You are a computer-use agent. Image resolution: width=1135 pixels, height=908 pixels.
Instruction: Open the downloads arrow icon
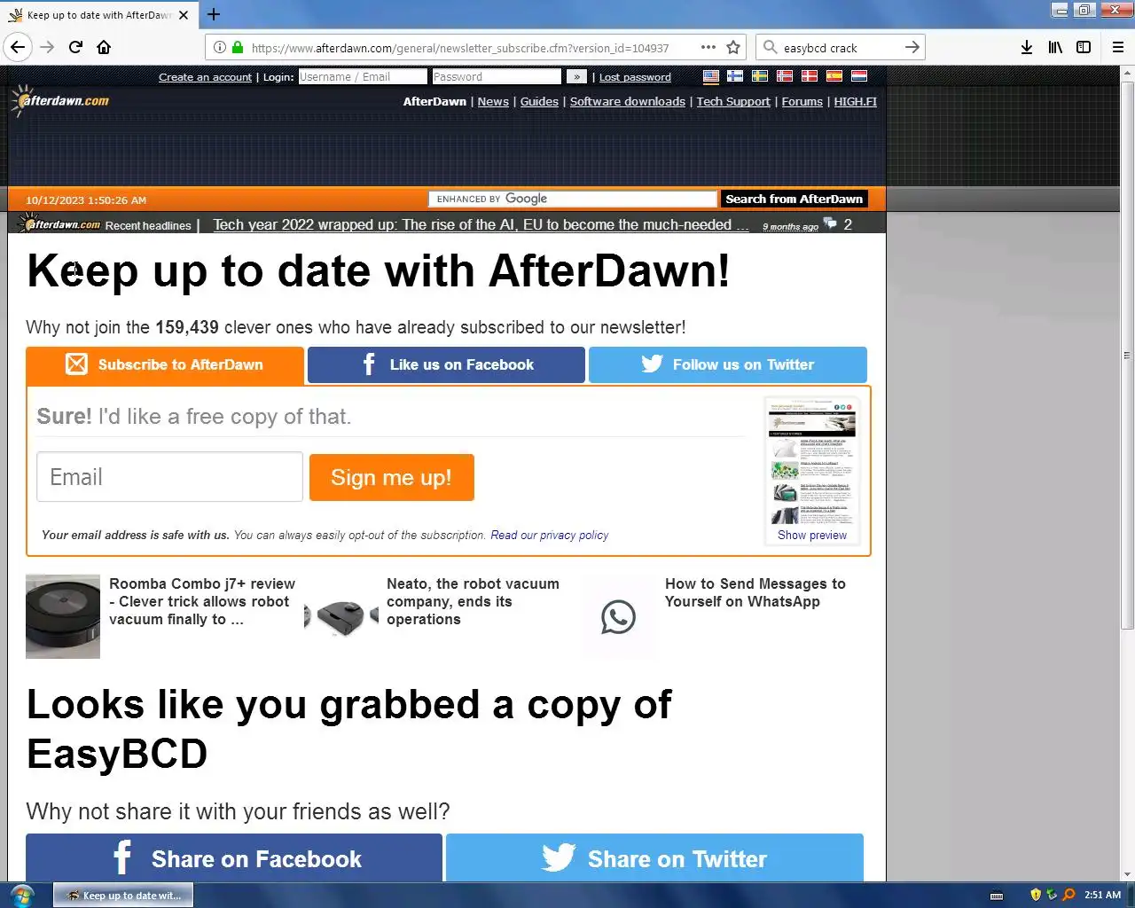[x=1026, y=47]
